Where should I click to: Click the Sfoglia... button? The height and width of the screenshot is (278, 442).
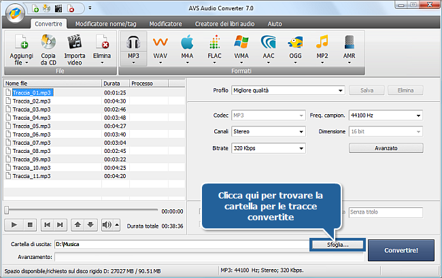point(337,243)
